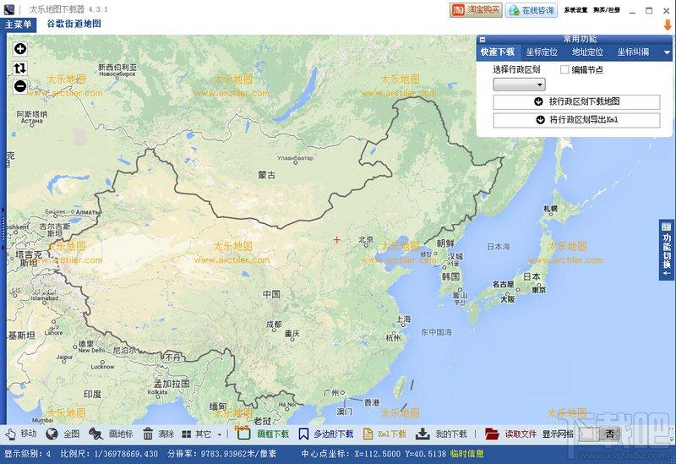
Task: Enable the 编辑节点 checkbox
Action: [564, 70]
